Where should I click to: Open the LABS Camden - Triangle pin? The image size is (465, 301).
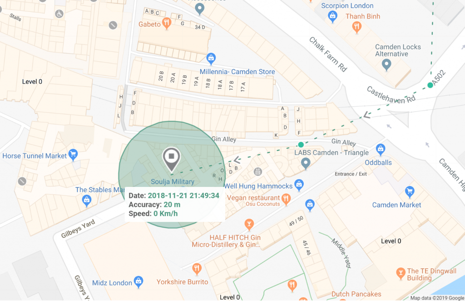coord(306,163)
